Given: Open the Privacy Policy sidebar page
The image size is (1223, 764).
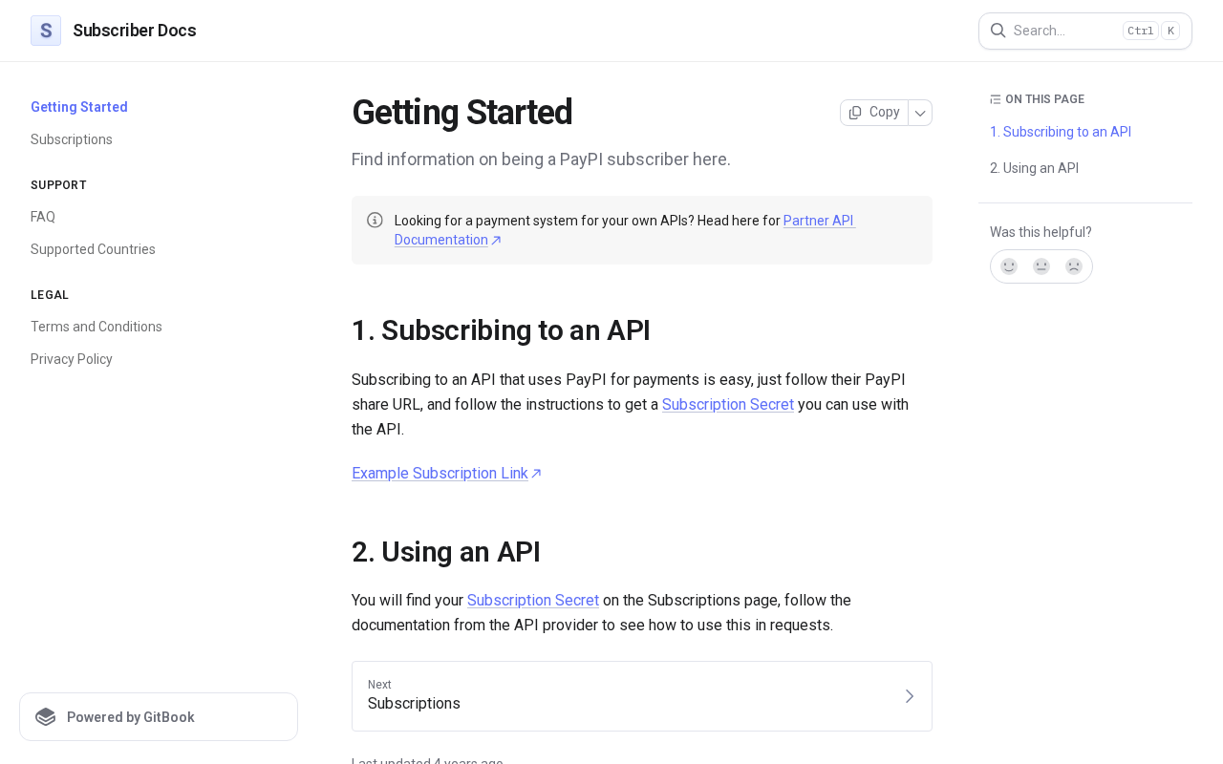Looking at the screenshot, I should [x=72, y=359].
